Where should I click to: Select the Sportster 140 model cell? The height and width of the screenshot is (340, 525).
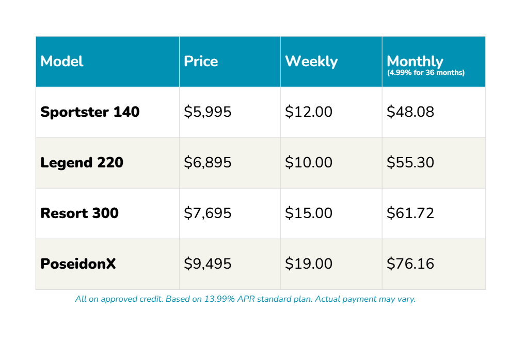click(x=90, y=112)
